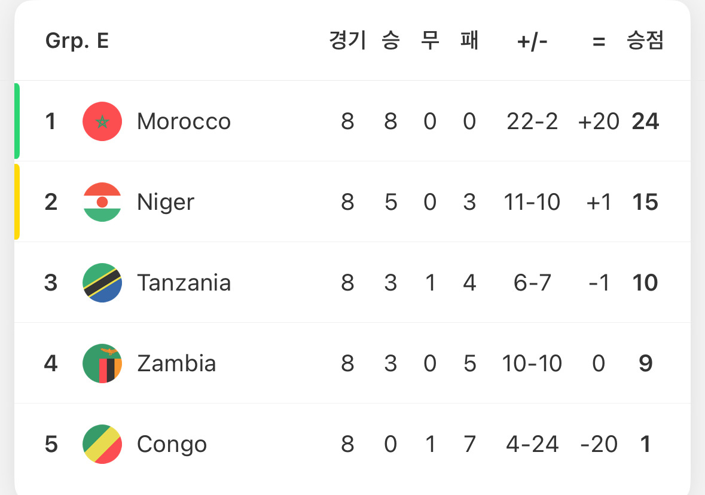Click the 승점 points column header
The image size is (705, 495).
[x=645, y=41]
